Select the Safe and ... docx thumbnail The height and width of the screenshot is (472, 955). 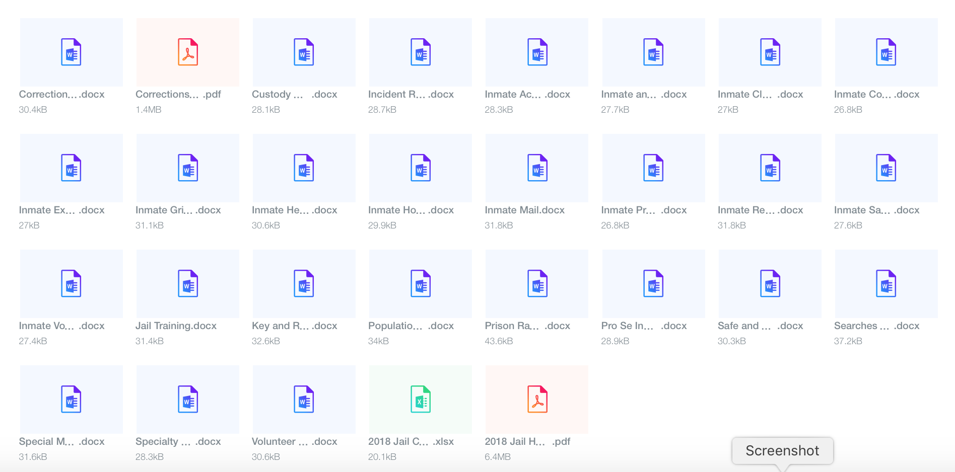pos(770,284)
